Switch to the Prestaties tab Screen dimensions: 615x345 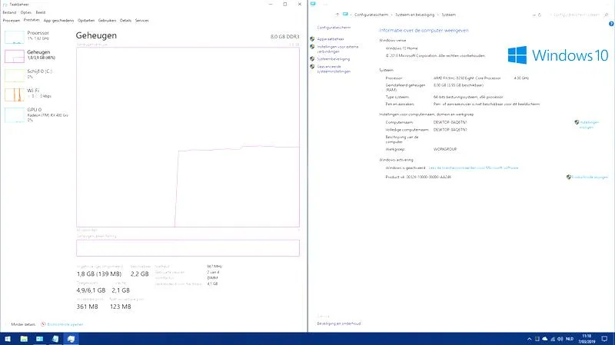coord(32,20)
